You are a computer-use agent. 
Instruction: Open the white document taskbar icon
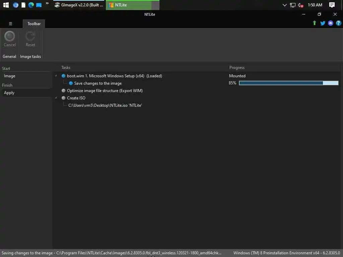pyautogui.click(x=23, y=5)
